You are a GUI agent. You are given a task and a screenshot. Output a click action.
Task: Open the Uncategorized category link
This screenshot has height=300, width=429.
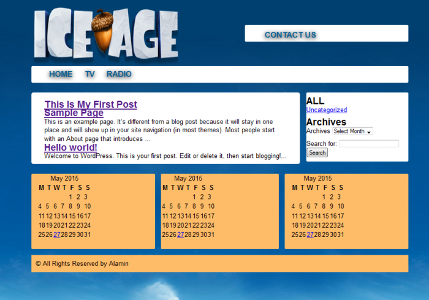point(327,110)
